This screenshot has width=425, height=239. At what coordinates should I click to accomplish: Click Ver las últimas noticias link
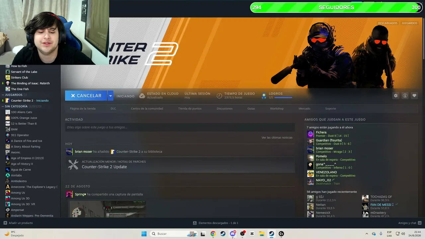pyautogui.click(x=277, y=137)
